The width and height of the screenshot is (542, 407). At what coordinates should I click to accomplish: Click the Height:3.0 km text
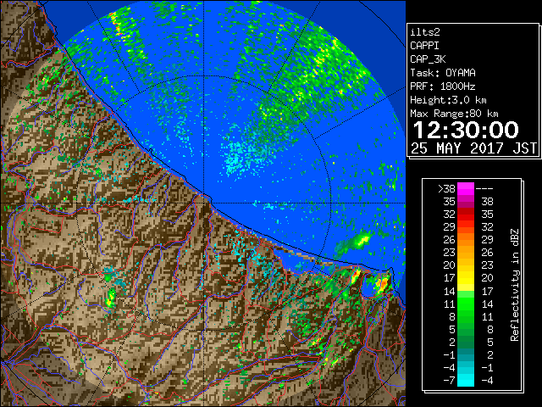448,100
